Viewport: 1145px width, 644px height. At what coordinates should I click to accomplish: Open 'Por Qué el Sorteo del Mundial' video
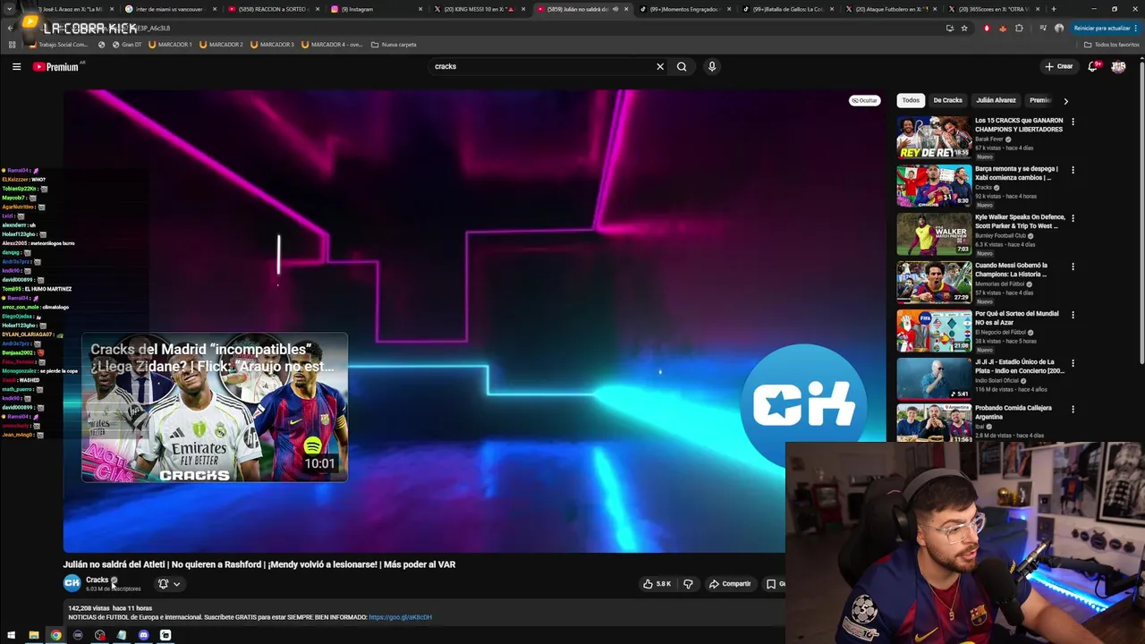(x=1016, y=318)
